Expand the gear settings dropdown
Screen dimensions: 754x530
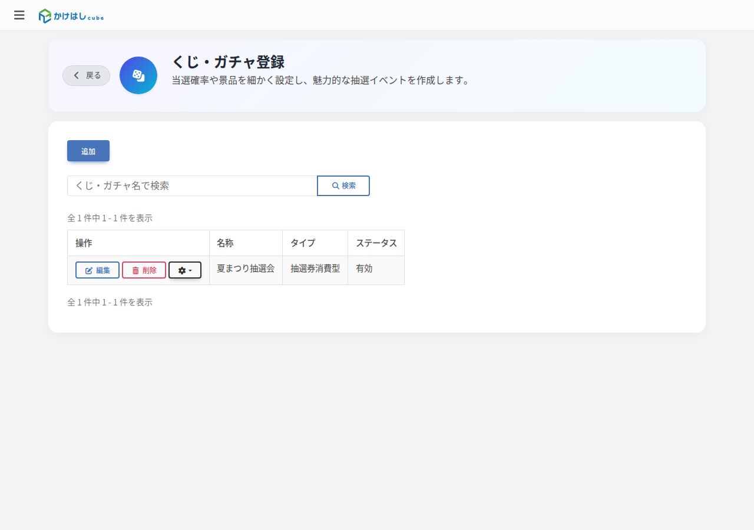pos(185,270)
